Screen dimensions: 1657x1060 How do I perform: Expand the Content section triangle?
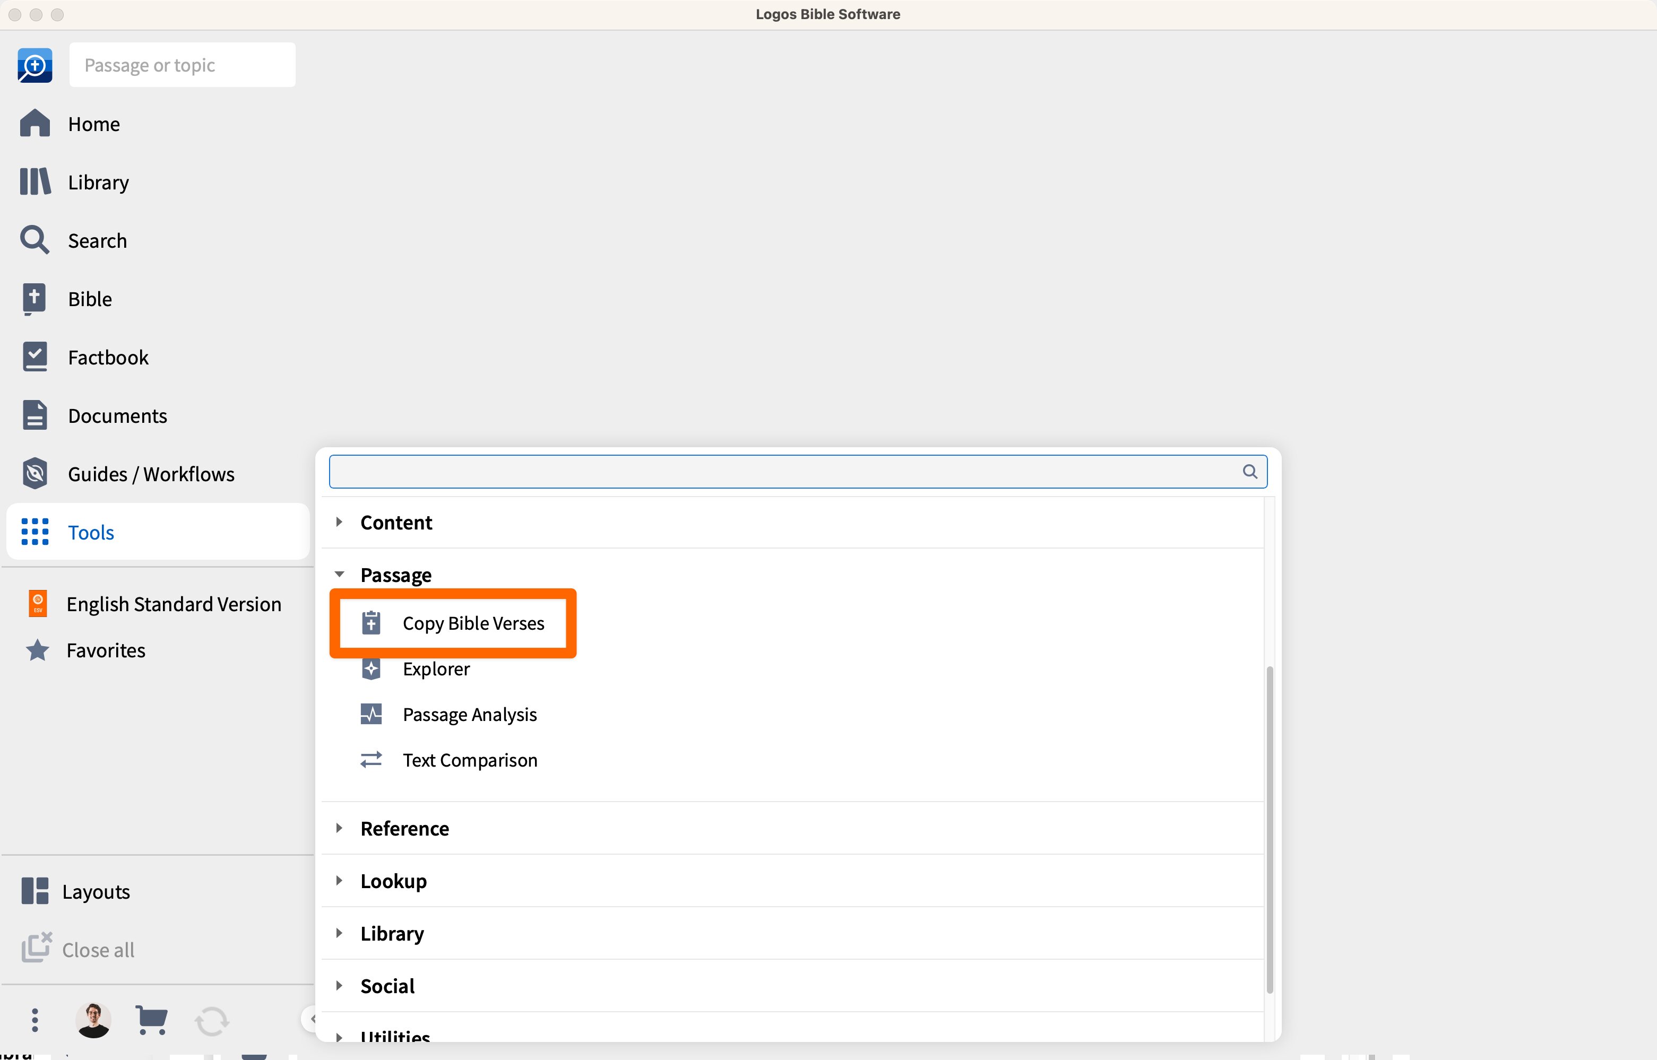(339, 523)
